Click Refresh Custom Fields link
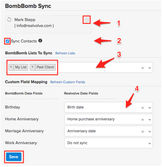 coord(68,82)
